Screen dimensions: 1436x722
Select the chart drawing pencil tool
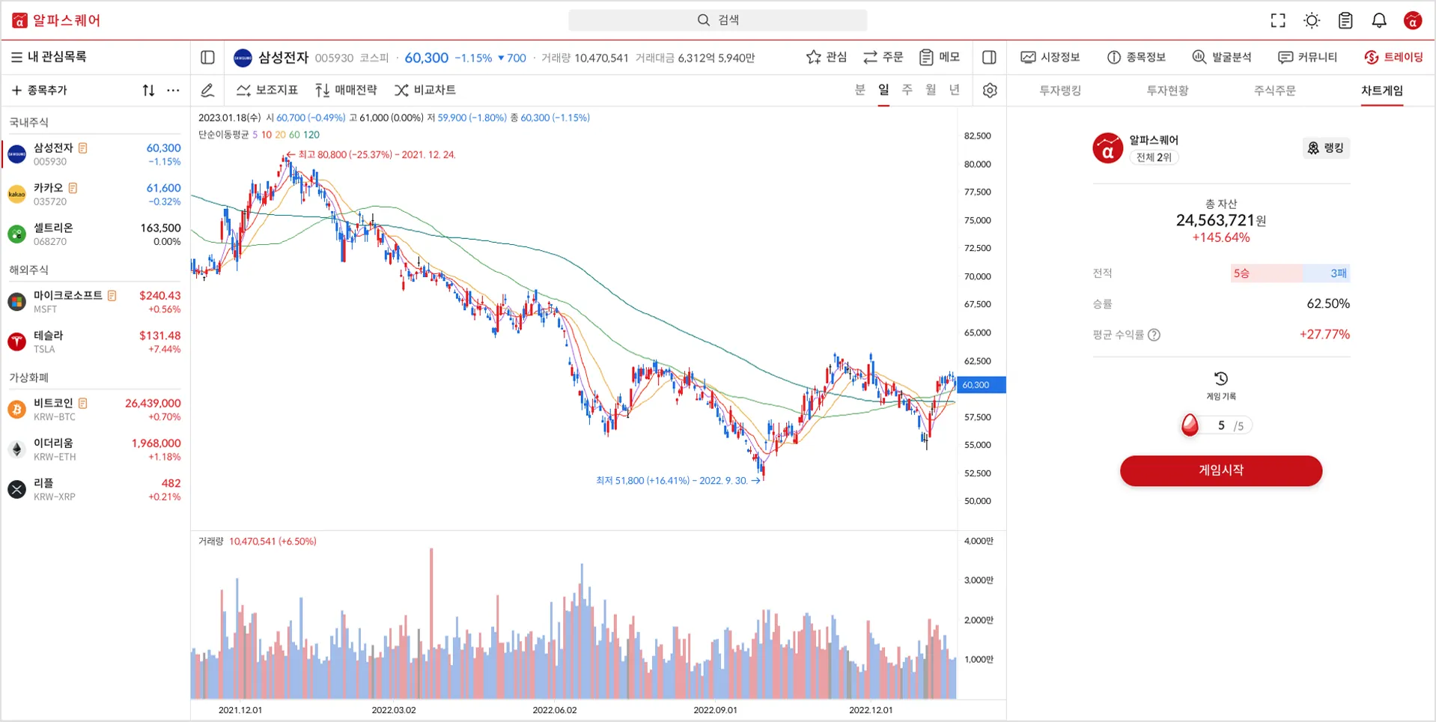coord(208,91)
